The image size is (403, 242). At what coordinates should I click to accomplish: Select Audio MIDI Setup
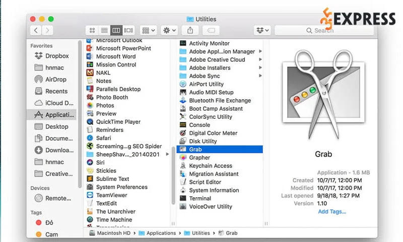click(x=207, y=93)
